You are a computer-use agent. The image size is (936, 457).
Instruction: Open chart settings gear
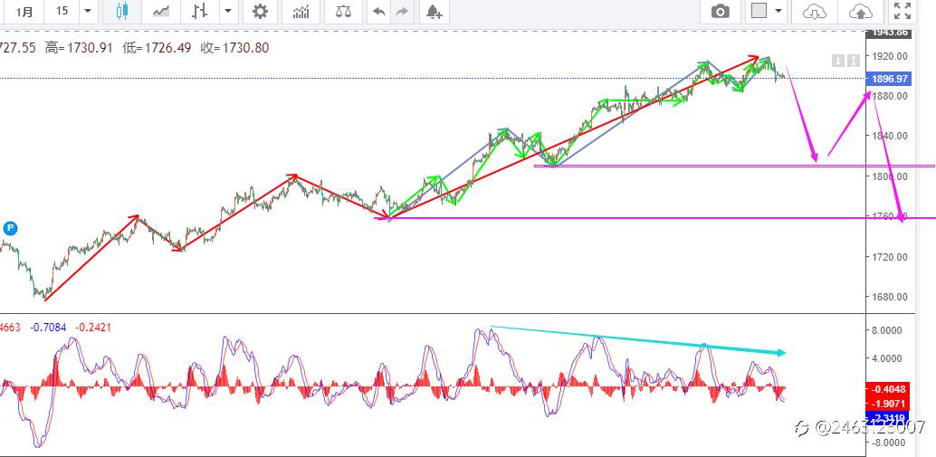tap(260, 11)
